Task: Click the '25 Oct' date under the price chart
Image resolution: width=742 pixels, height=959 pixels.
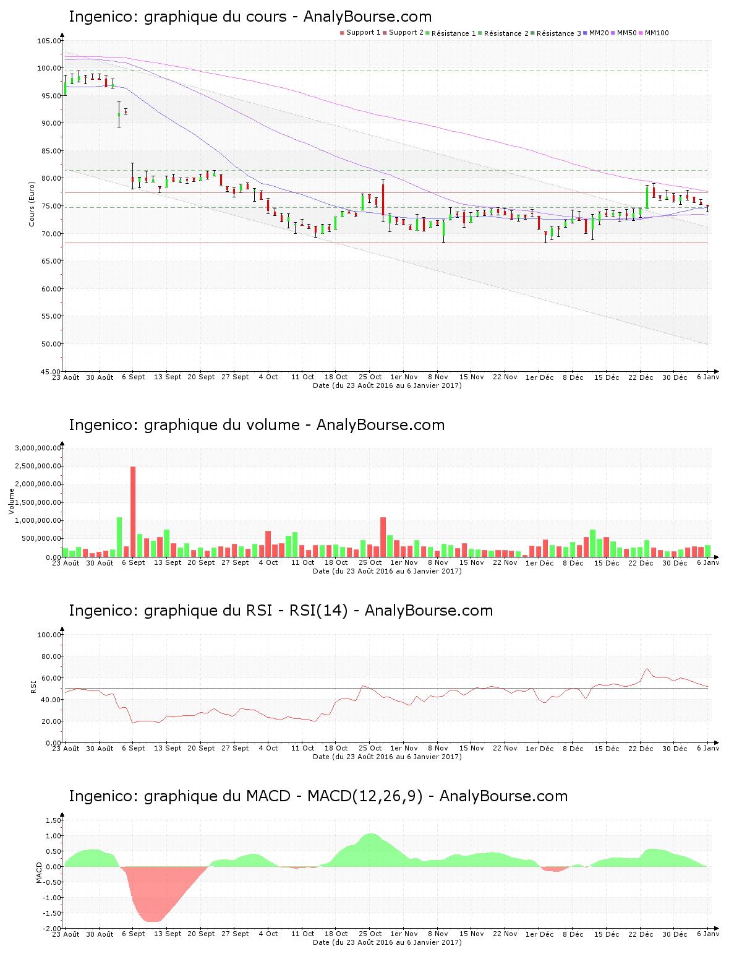Action: 370,377
